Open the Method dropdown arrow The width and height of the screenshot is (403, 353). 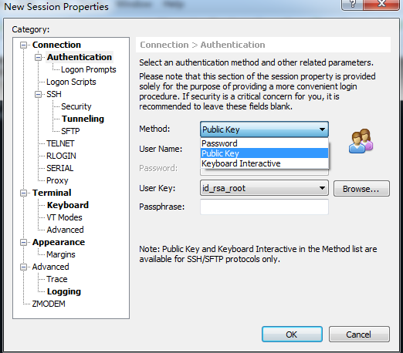pyautogui.click(x=322, y=129)
